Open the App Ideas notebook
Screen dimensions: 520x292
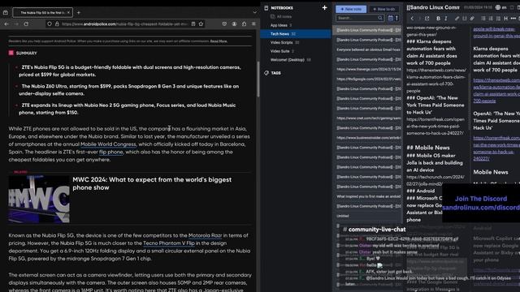pyautogui.click(x=279, y=25)
